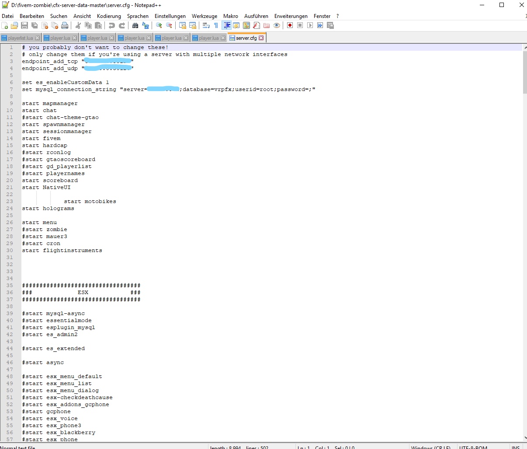The width and height of the screenshot is (527, 449).
Task: Click the Redo arrow icon
Action: pos(122,26)
